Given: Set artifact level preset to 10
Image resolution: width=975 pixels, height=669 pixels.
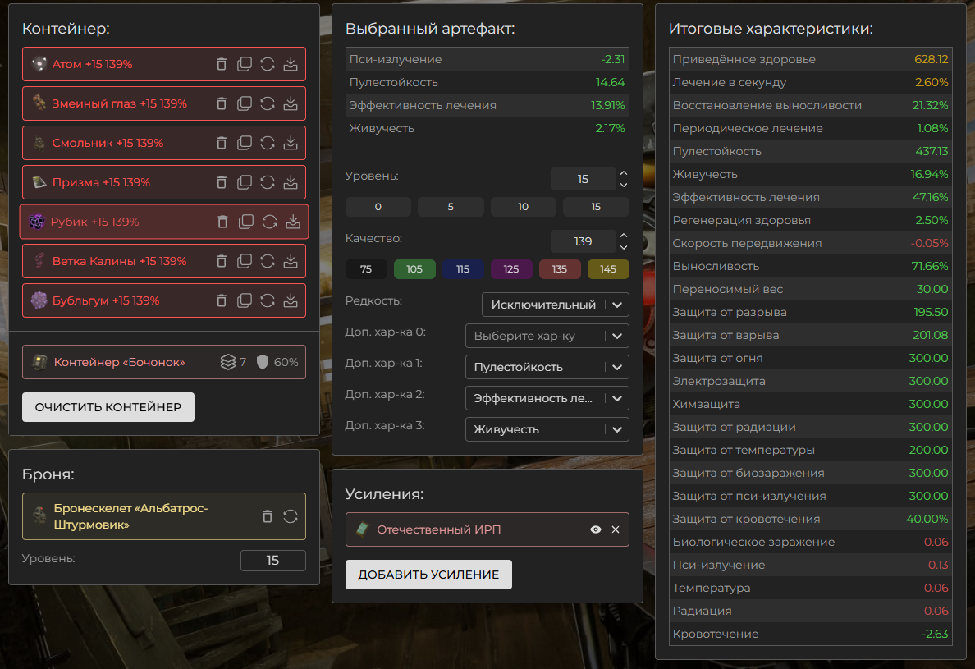Looking at the screenshot, I should pyautogui.click(x=523, y=206).
